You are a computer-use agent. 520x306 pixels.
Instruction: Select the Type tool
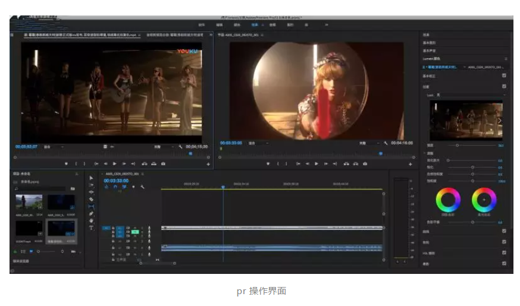[91, 228]
